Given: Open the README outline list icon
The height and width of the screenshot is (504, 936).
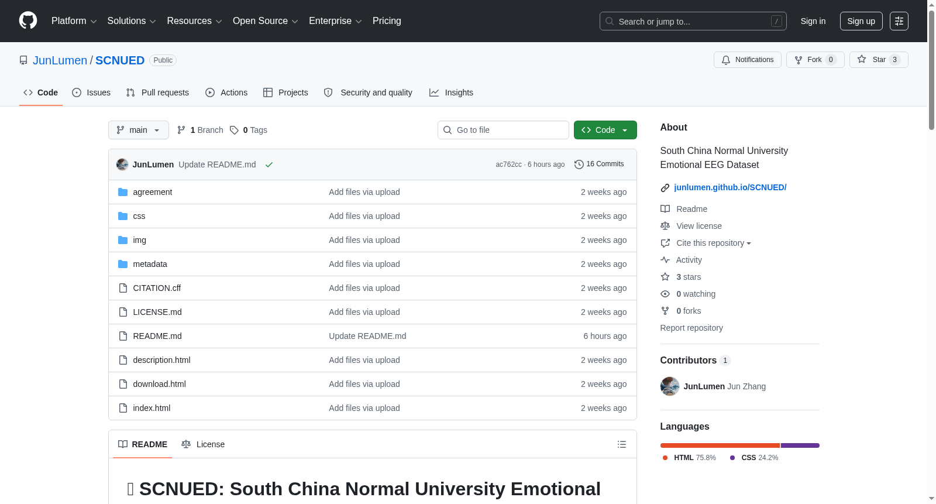Looking at the screenshot, I should click(622, 444).
